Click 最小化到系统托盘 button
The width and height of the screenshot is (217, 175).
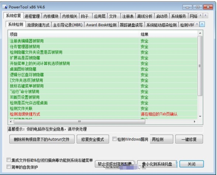[x=157, y=164]
